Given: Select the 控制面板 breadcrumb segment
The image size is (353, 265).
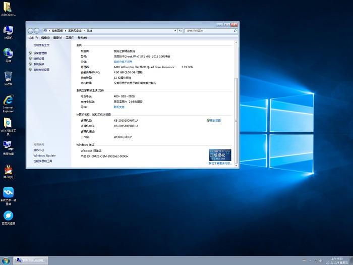Looking at the screenshot, I should click(x=57, y=31).
